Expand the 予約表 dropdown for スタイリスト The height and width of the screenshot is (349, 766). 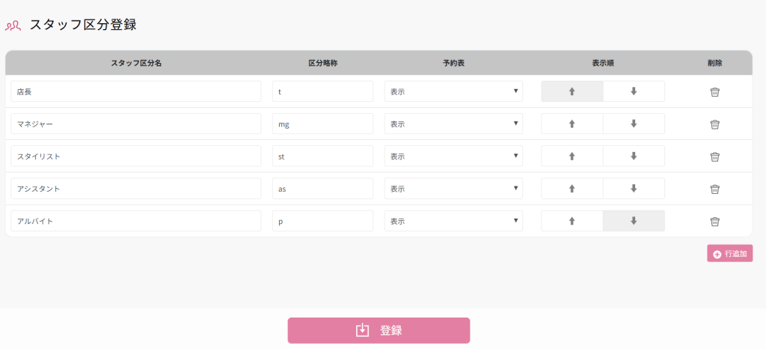(x=453, y=157)
